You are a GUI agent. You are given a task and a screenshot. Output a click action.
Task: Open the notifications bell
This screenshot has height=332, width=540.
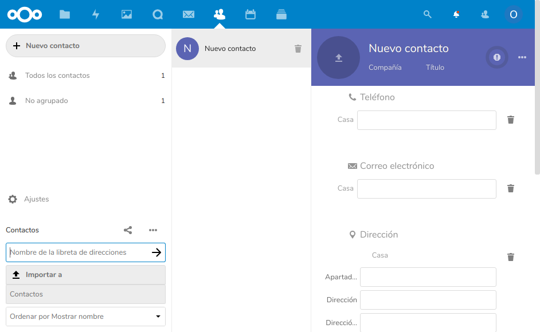tap(456, 14)
